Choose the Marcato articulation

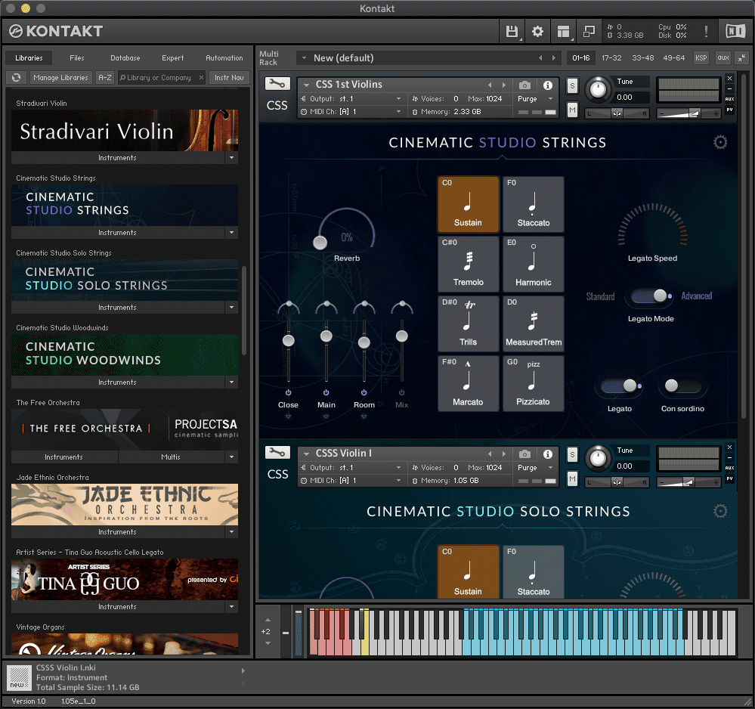click(468, 383)
